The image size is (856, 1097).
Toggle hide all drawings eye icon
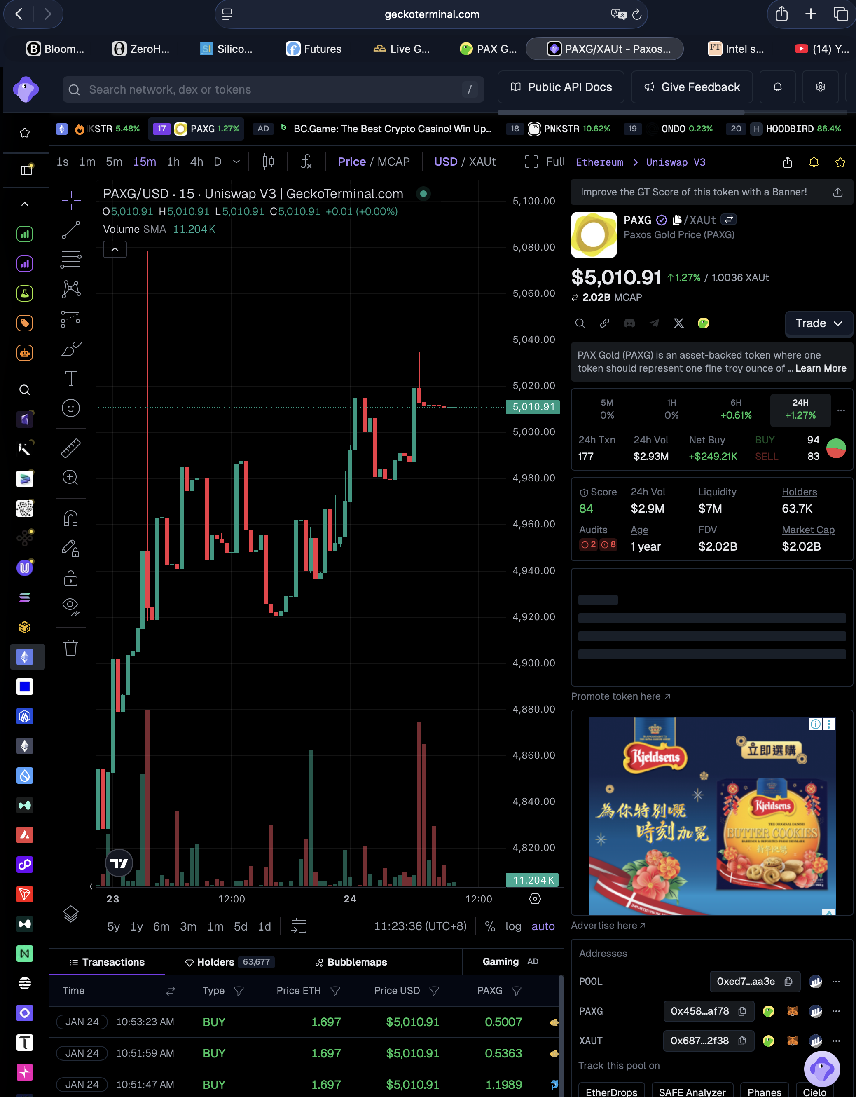pyautogui.click(x=71, y=607)
